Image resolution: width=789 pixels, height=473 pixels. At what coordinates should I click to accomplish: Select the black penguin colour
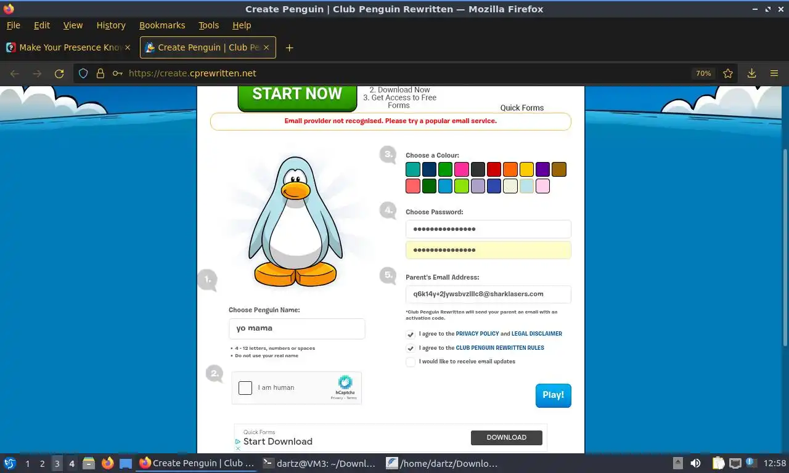point(478,169)
